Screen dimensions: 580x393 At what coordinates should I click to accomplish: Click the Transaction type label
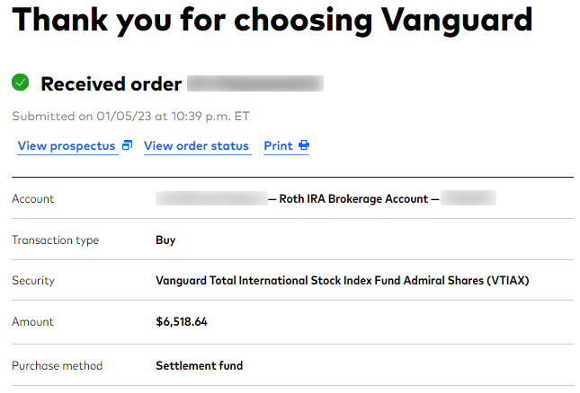pos(56,240)
